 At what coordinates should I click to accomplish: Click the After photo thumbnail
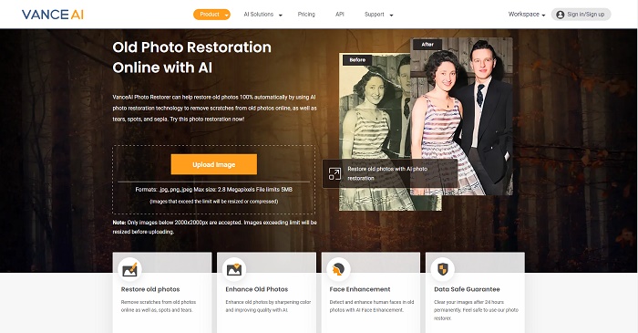click(461, 117)
